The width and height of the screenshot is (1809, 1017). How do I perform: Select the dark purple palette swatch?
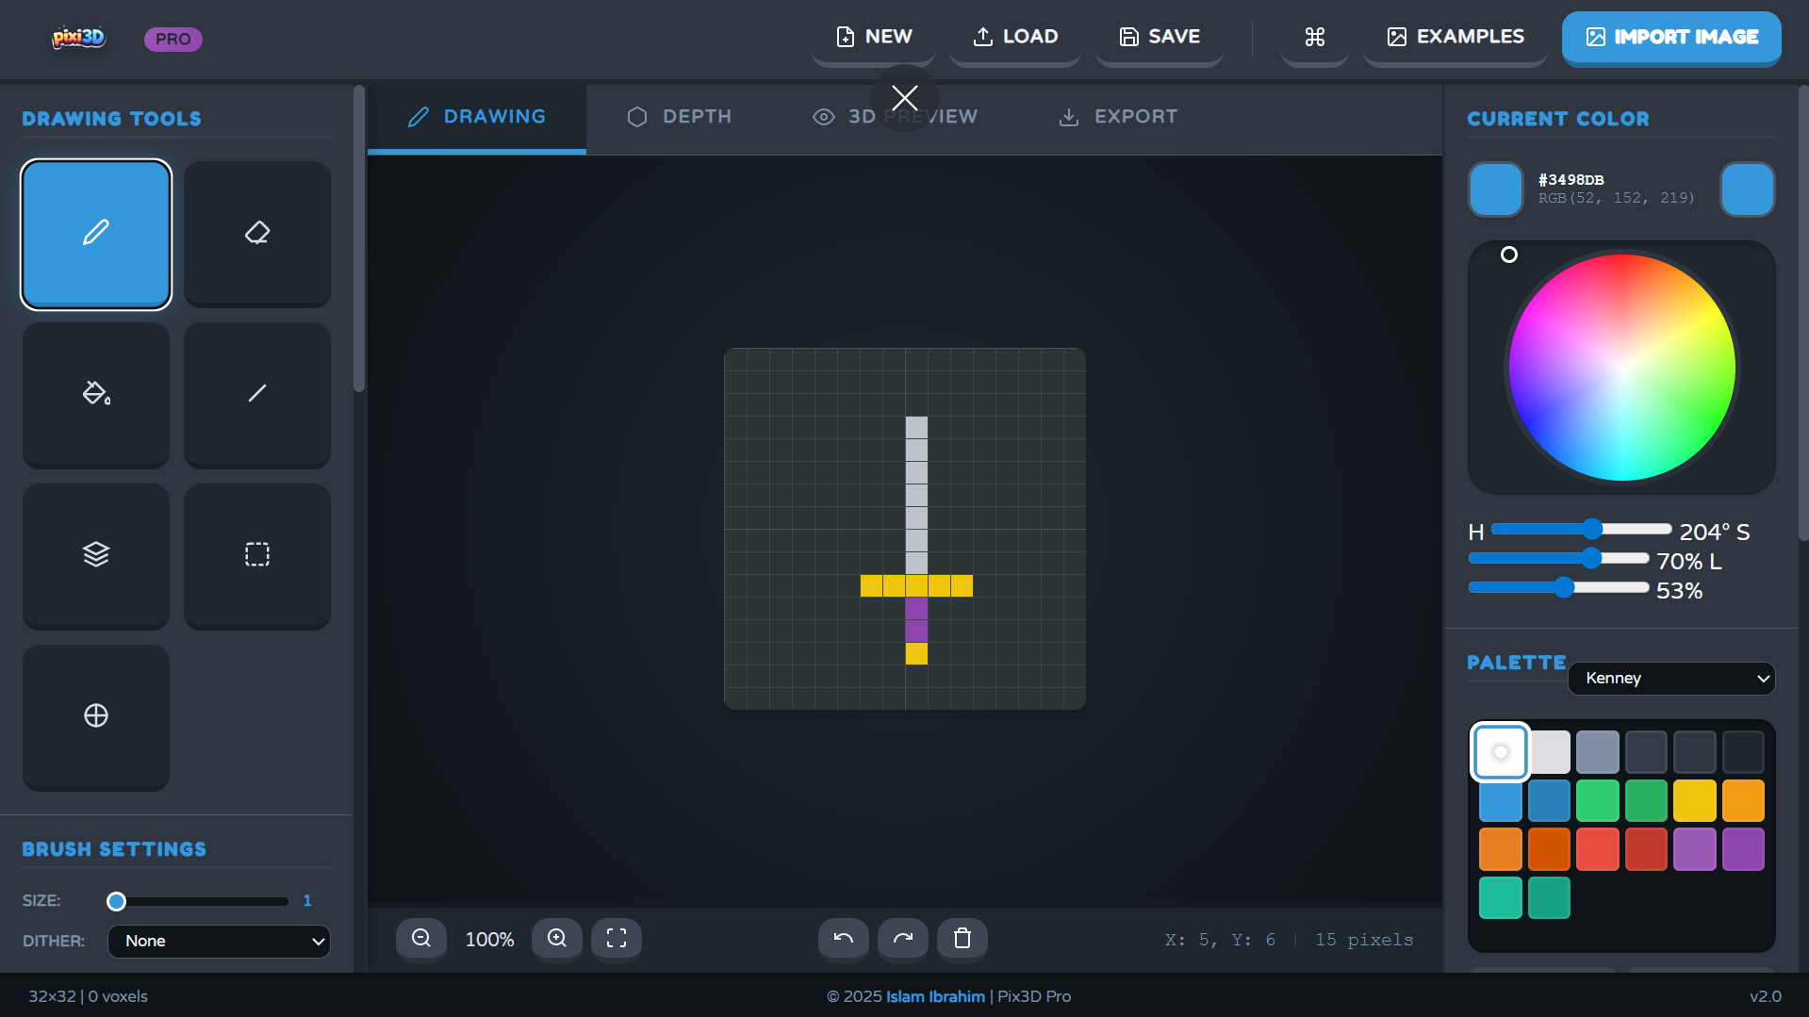point(1744,849)
